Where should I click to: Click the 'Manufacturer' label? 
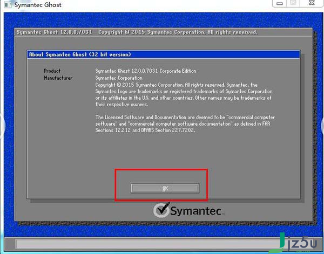[58, 78]
